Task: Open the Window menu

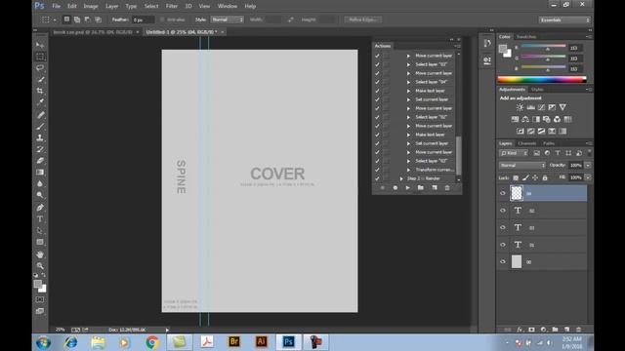Action: pos(228,6)
